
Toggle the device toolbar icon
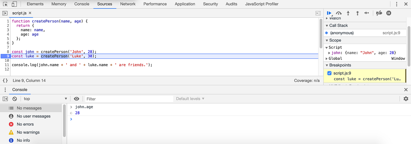click(15, 4)
